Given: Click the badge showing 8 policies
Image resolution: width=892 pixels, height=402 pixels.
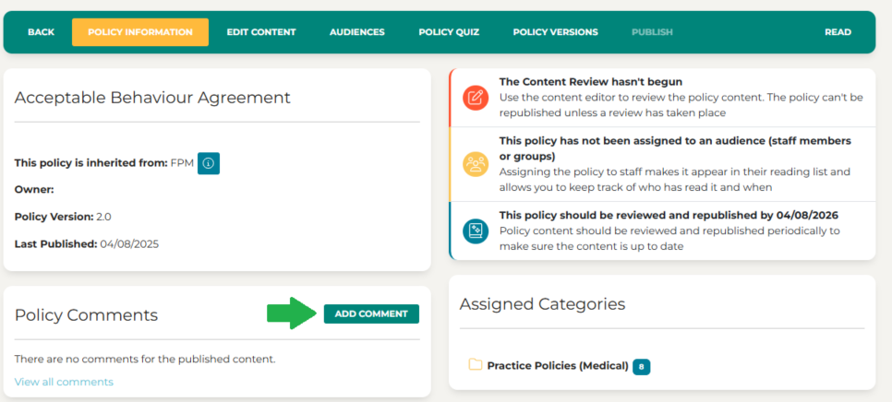Looking at the screenshot, I should tap(641, 366).
